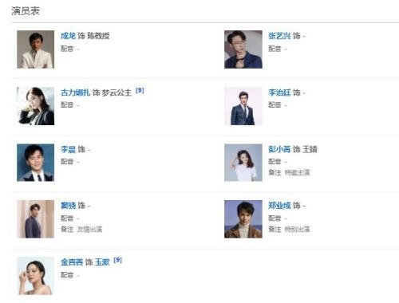Image resolution: width=399 pixels, height=303 pixels.
Task: Open the 郑业成 actor link
Action: click(279, 206)
